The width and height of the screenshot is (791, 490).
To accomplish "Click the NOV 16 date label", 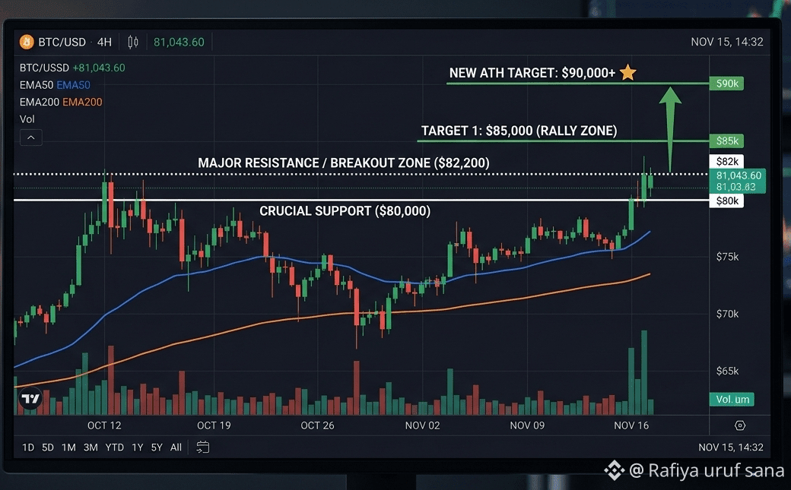I will [631, 425].
